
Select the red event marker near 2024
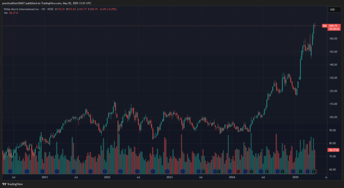(238, 171)
